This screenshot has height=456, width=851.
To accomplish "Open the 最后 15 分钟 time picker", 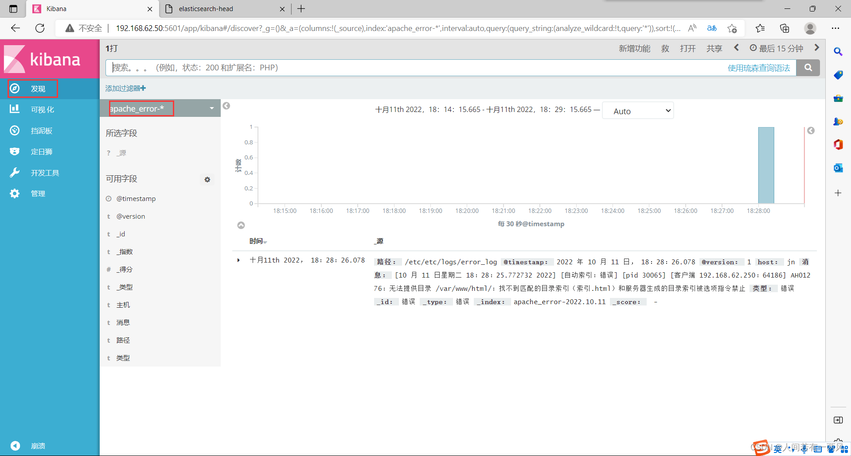I will click(x=777, y=48).
